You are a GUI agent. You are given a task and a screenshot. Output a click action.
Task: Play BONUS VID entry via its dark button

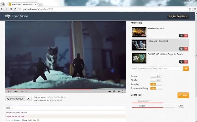[181, 62]
